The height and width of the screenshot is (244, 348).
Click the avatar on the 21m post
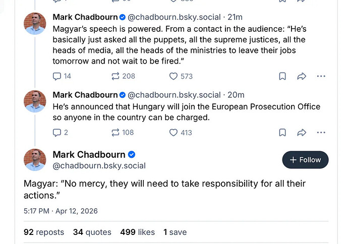(35, 23)
